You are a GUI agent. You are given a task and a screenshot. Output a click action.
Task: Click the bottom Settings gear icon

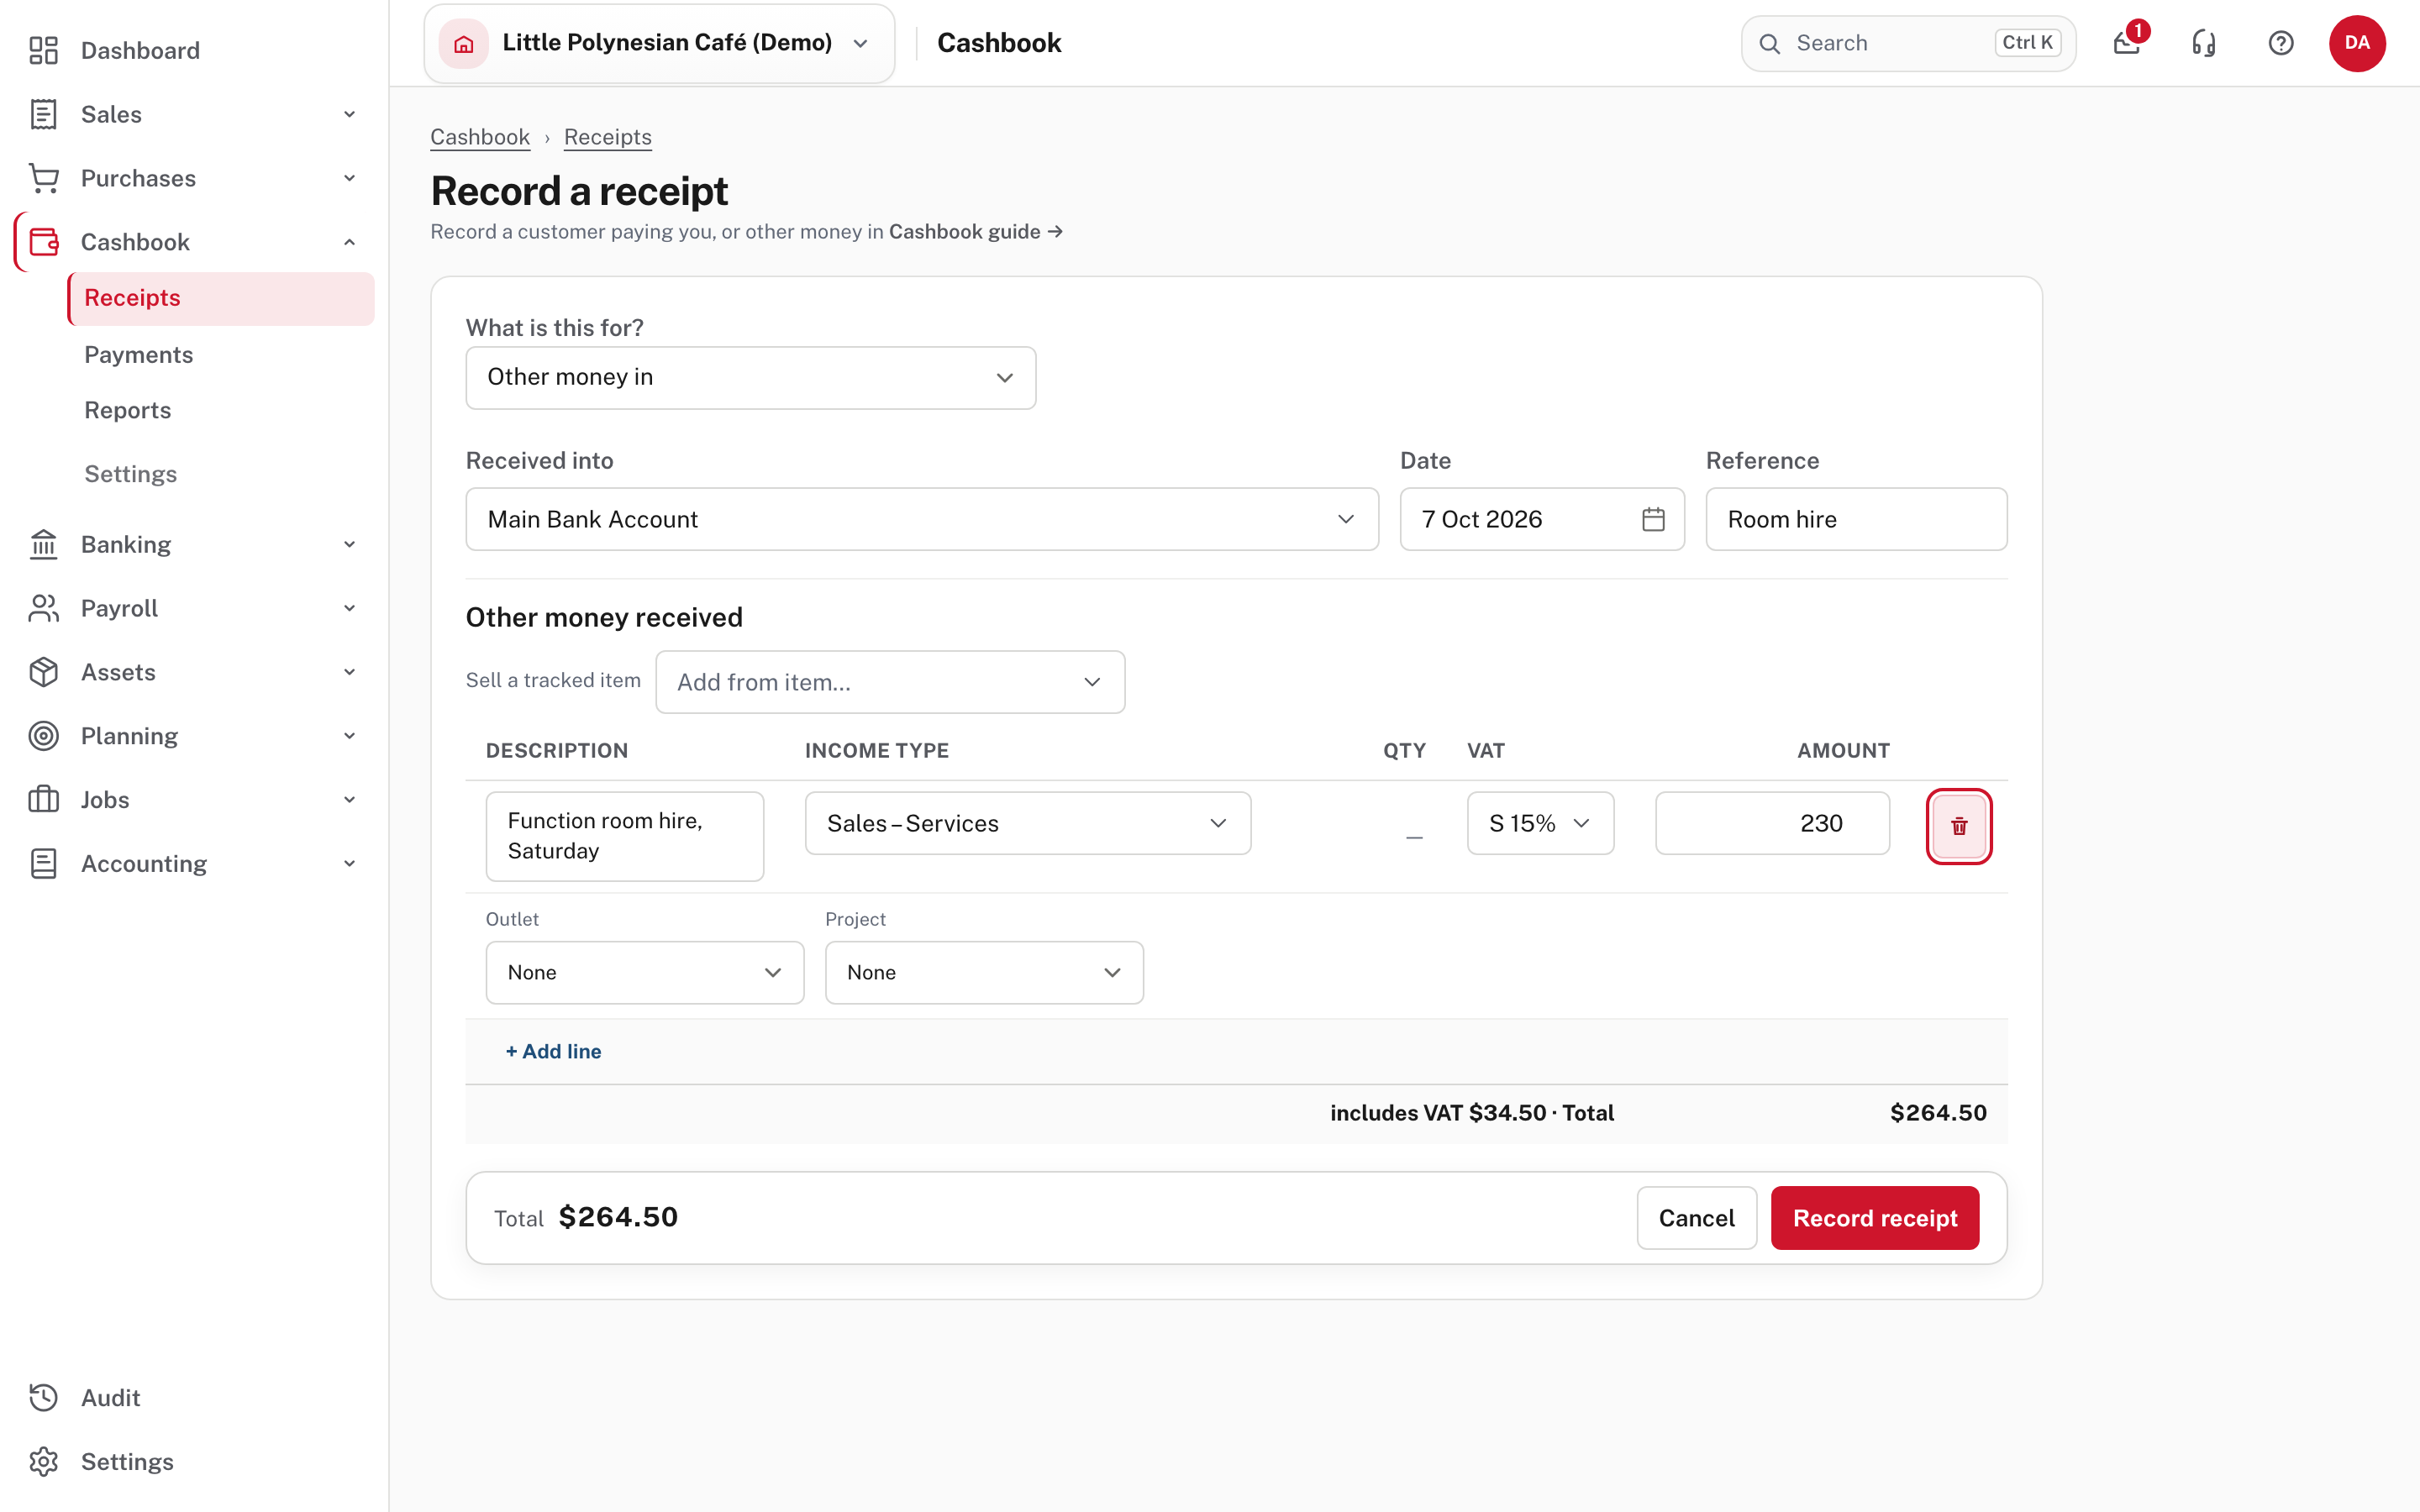pos(43,1462)
